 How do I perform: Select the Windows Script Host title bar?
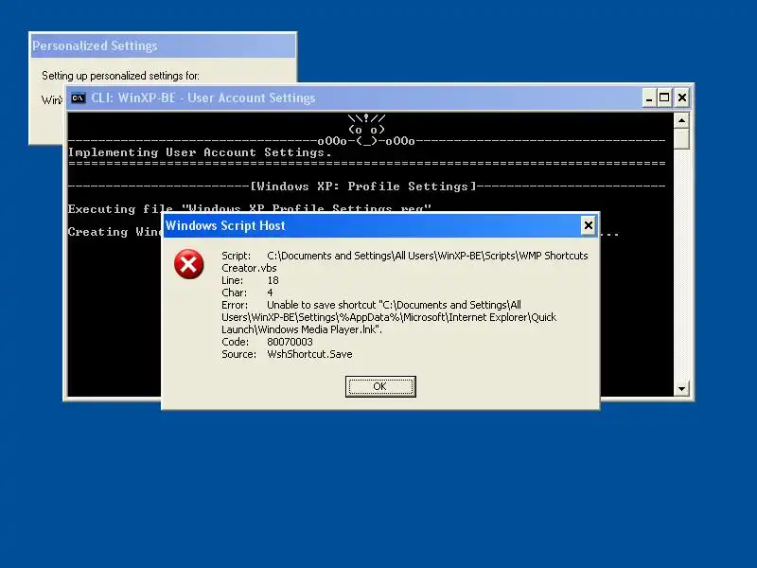point(372,225)
